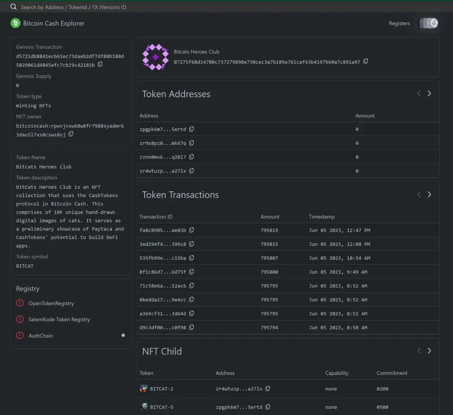Click commitment value 0500
This screenshot has width=453, height=415.
382,407
